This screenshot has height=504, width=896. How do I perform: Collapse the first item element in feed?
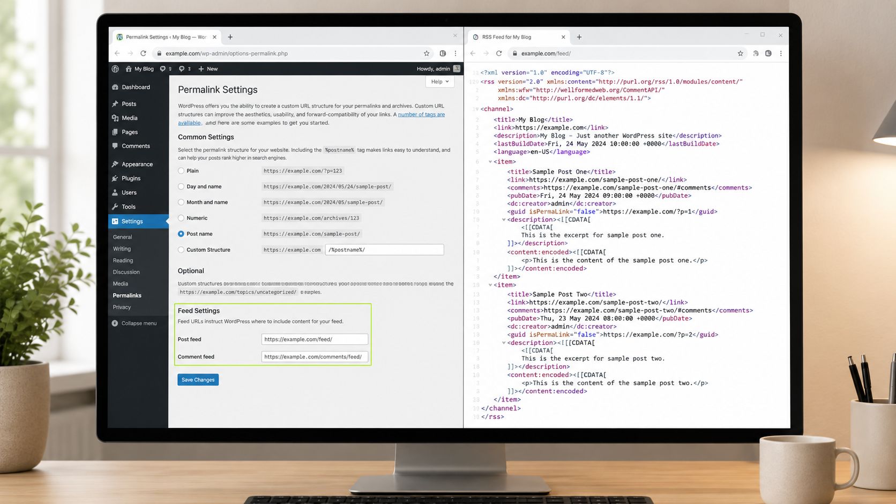[x=490, y=161]
